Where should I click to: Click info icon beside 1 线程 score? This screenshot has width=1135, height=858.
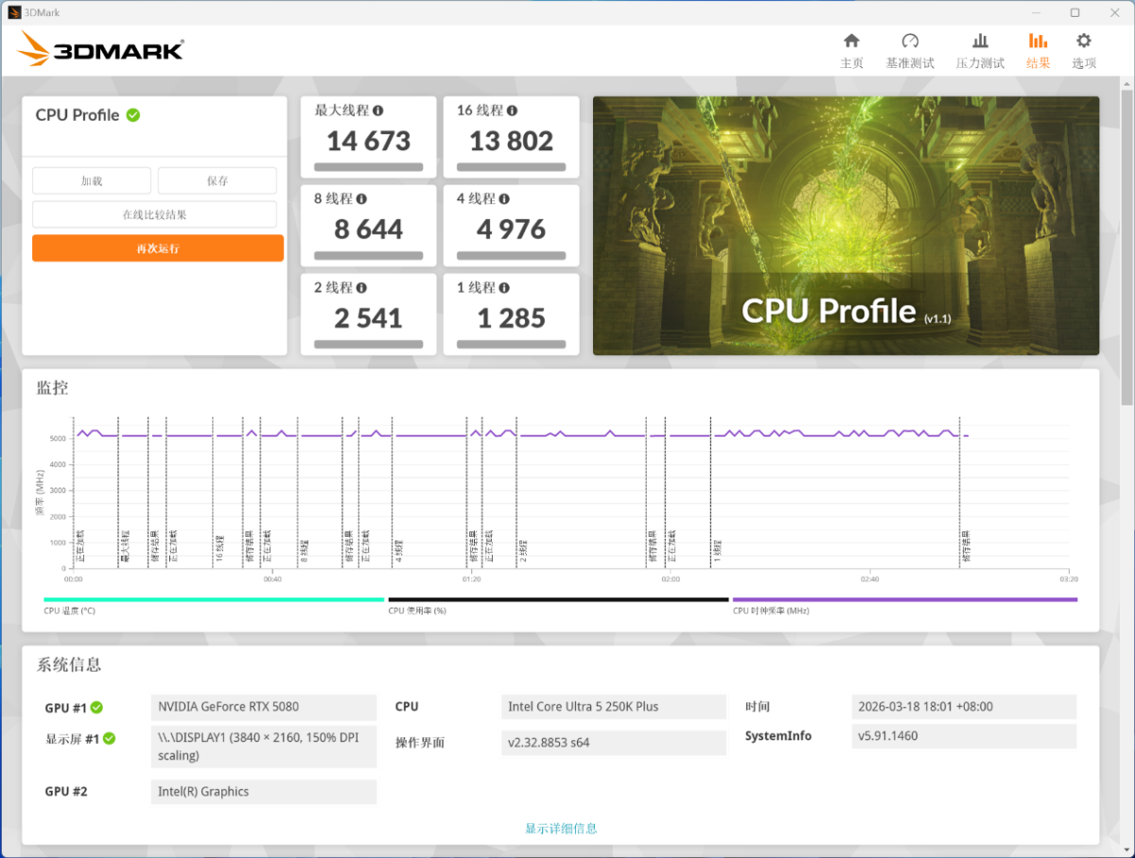tap(504, 287)
